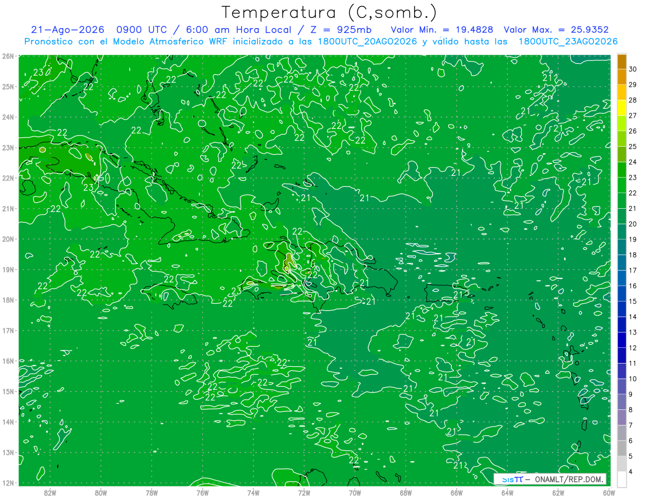647x500 pixels.
Task: Click the color scale label "30"
Action: coord(633,69)
